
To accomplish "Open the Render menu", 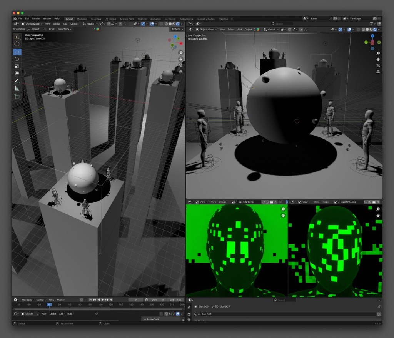I will coord(36,18).
